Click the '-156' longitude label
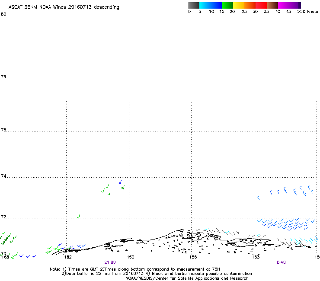 point(192,257)
